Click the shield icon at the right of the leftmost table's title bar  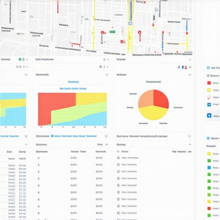click(x=26, y=136)
